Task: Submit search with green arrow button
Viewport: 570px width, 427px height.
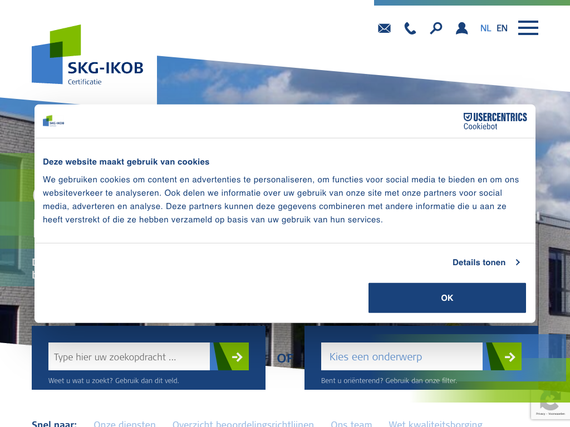Action: click(236, 357)
